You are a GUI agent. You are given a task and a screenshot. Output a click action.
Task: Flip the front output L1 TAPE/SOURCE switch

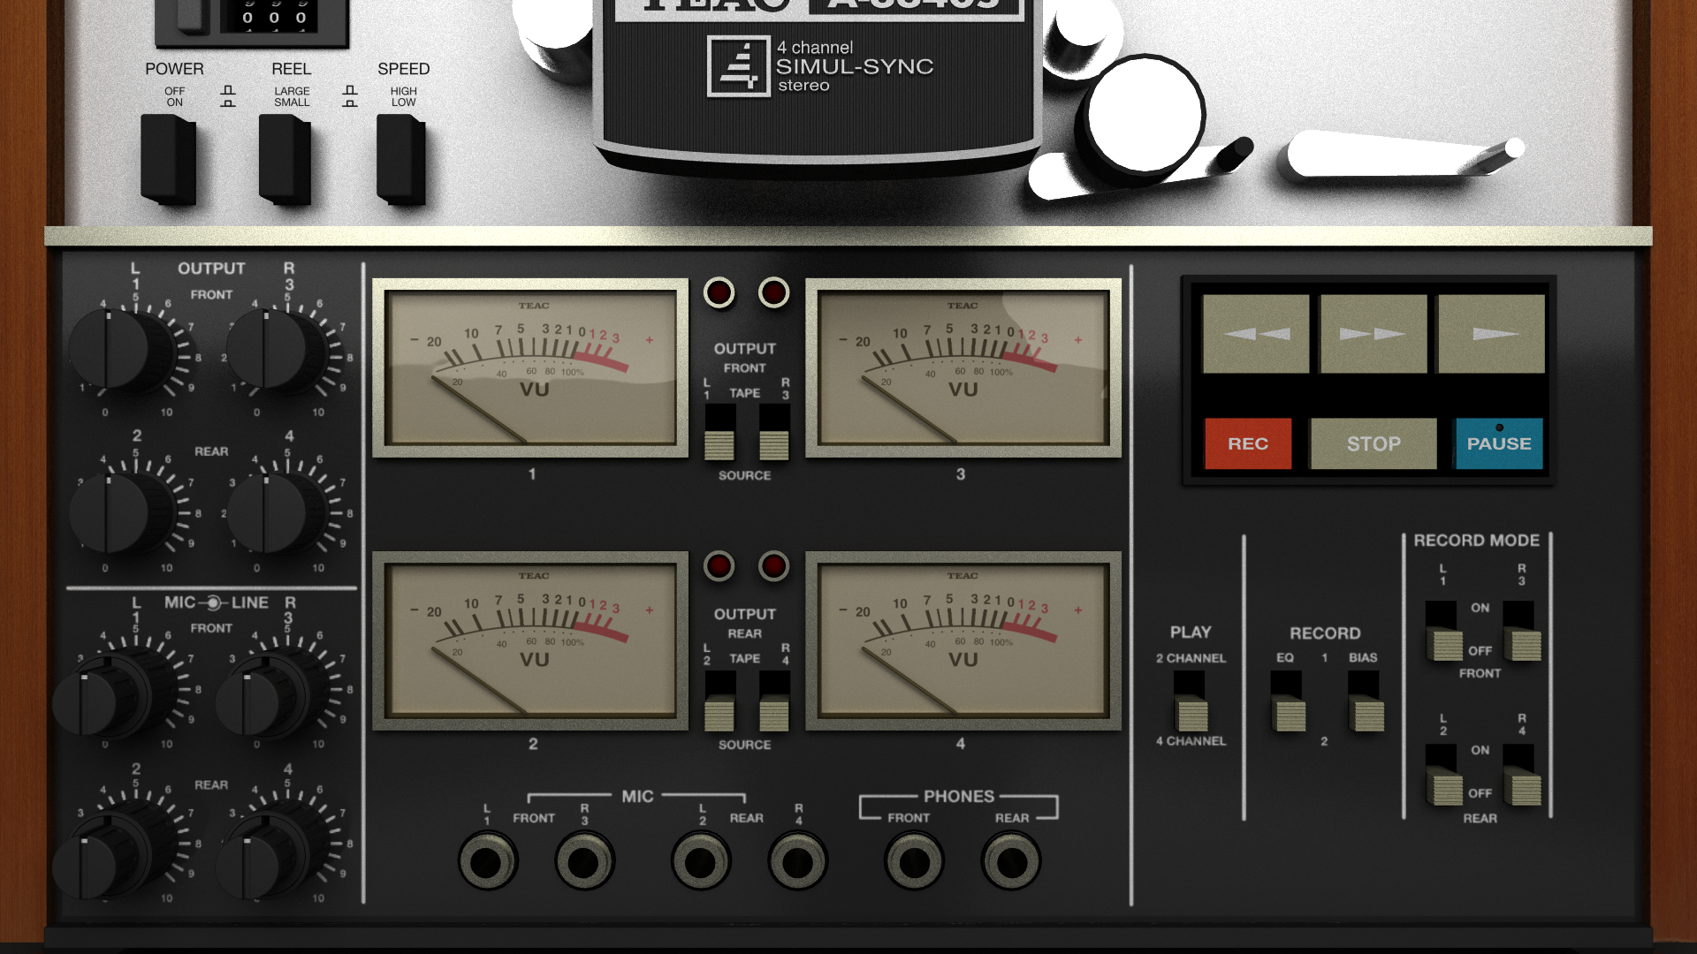tap(719, 432)
